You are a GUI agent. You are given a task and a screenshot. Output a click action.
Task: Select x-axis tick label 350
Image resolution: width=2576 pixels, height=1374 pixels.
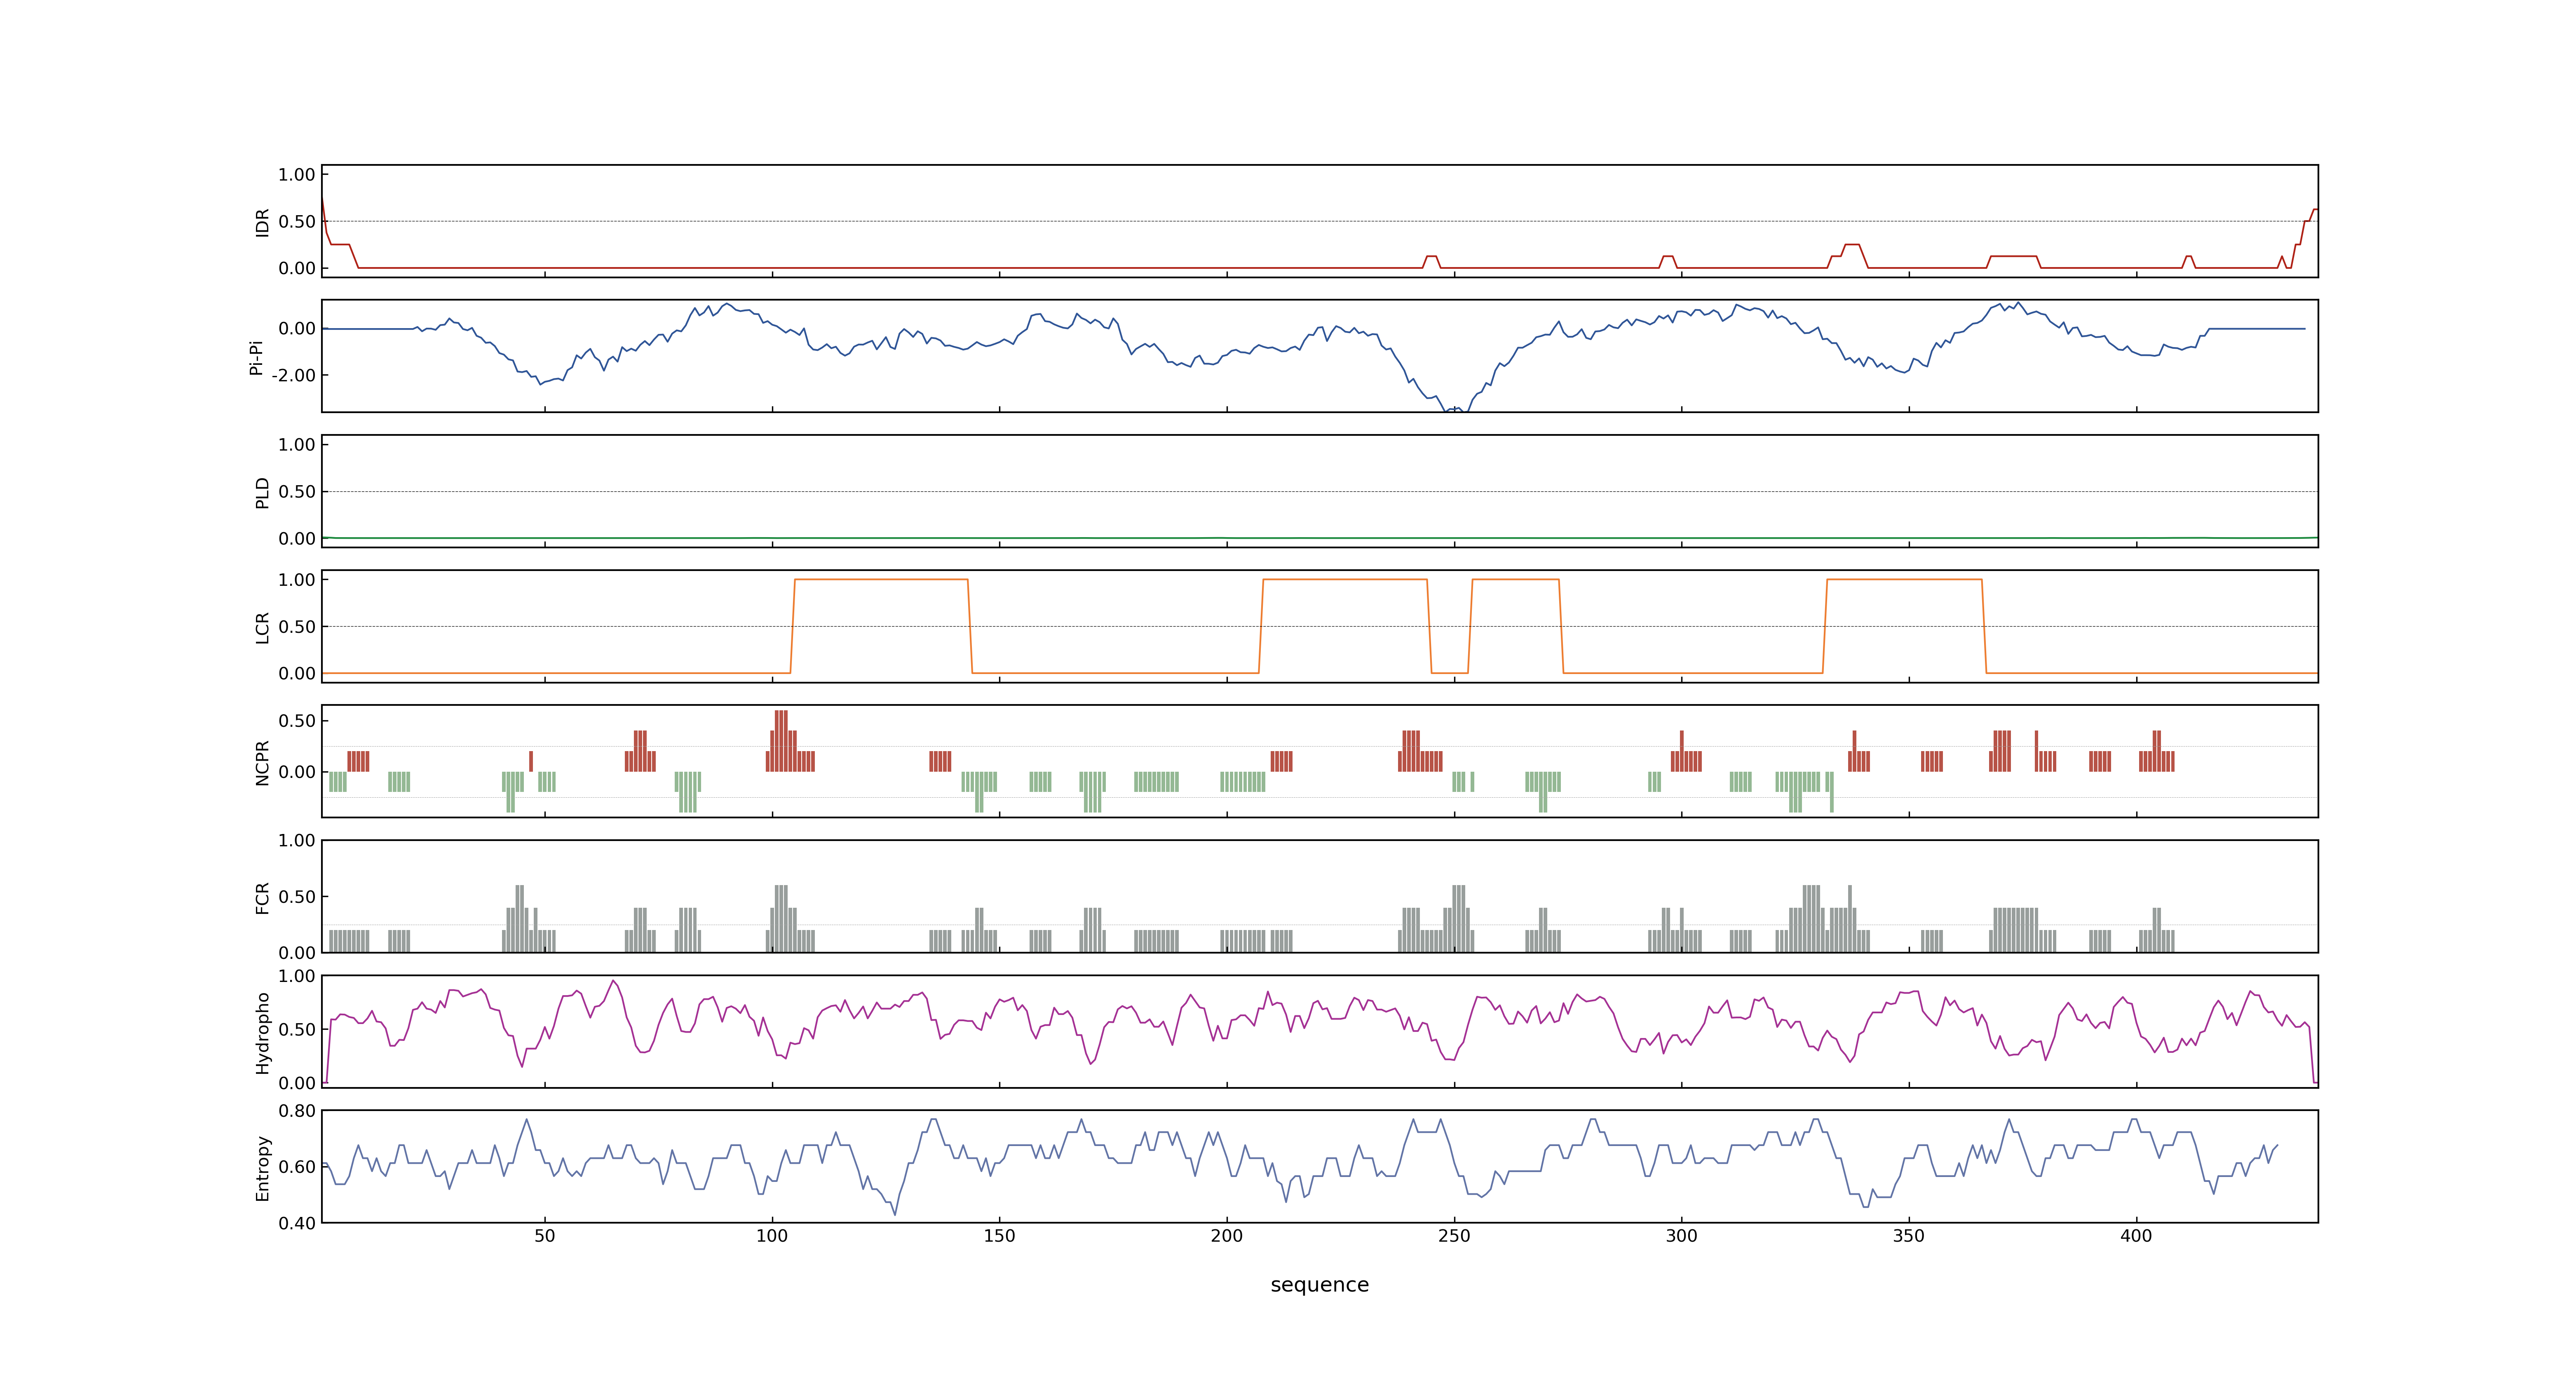[x=1909, y=1236]
